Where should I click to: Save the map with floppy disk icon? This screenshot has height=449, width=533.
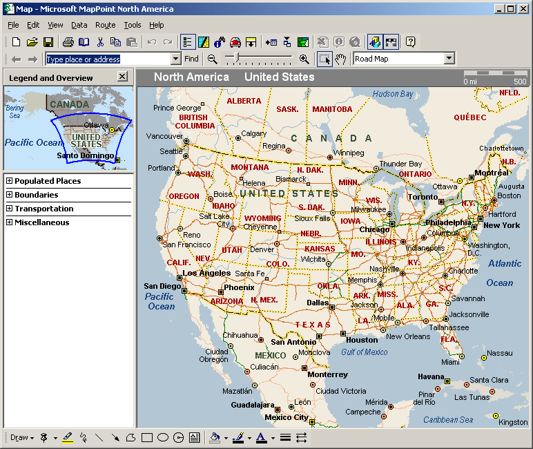(48, 42)
